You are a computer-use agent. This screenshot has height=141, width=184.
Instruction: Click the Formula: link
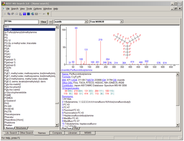point(66,77)
